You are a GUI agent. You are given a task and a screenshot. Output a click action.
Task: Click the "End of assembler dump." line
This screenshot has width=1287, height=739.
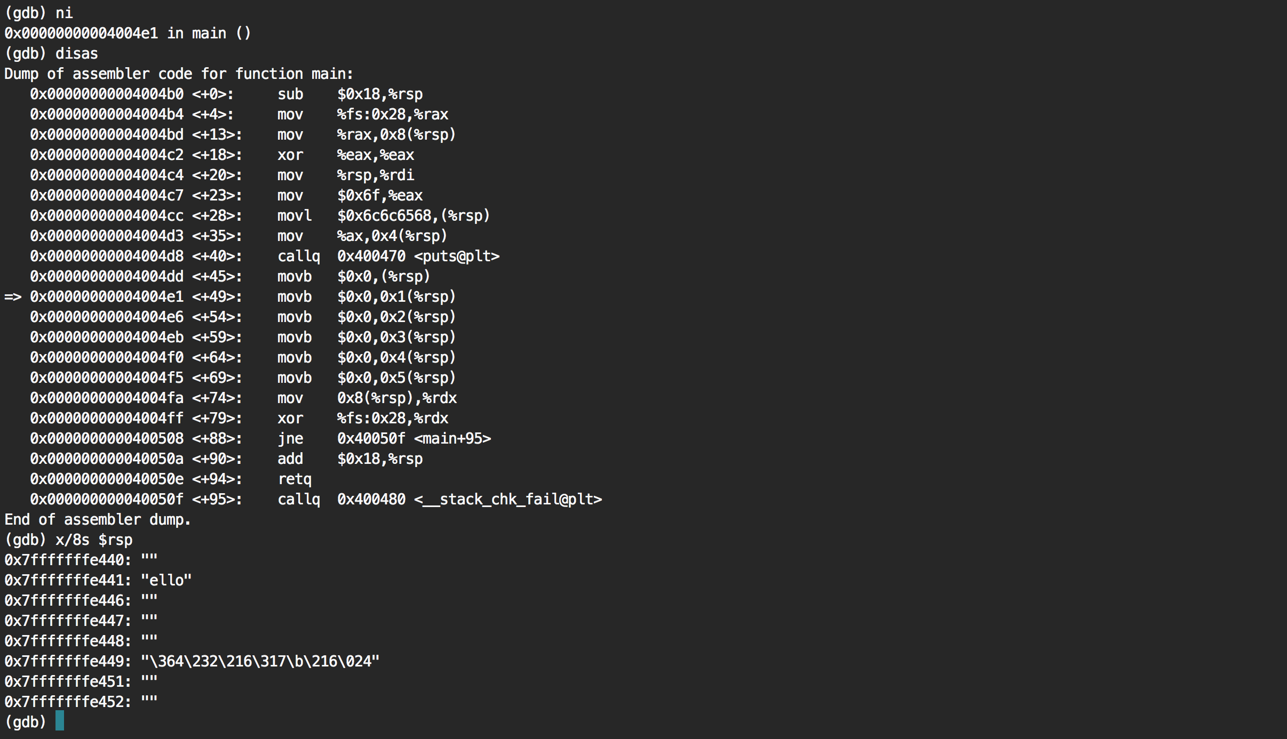coord(98,520)
